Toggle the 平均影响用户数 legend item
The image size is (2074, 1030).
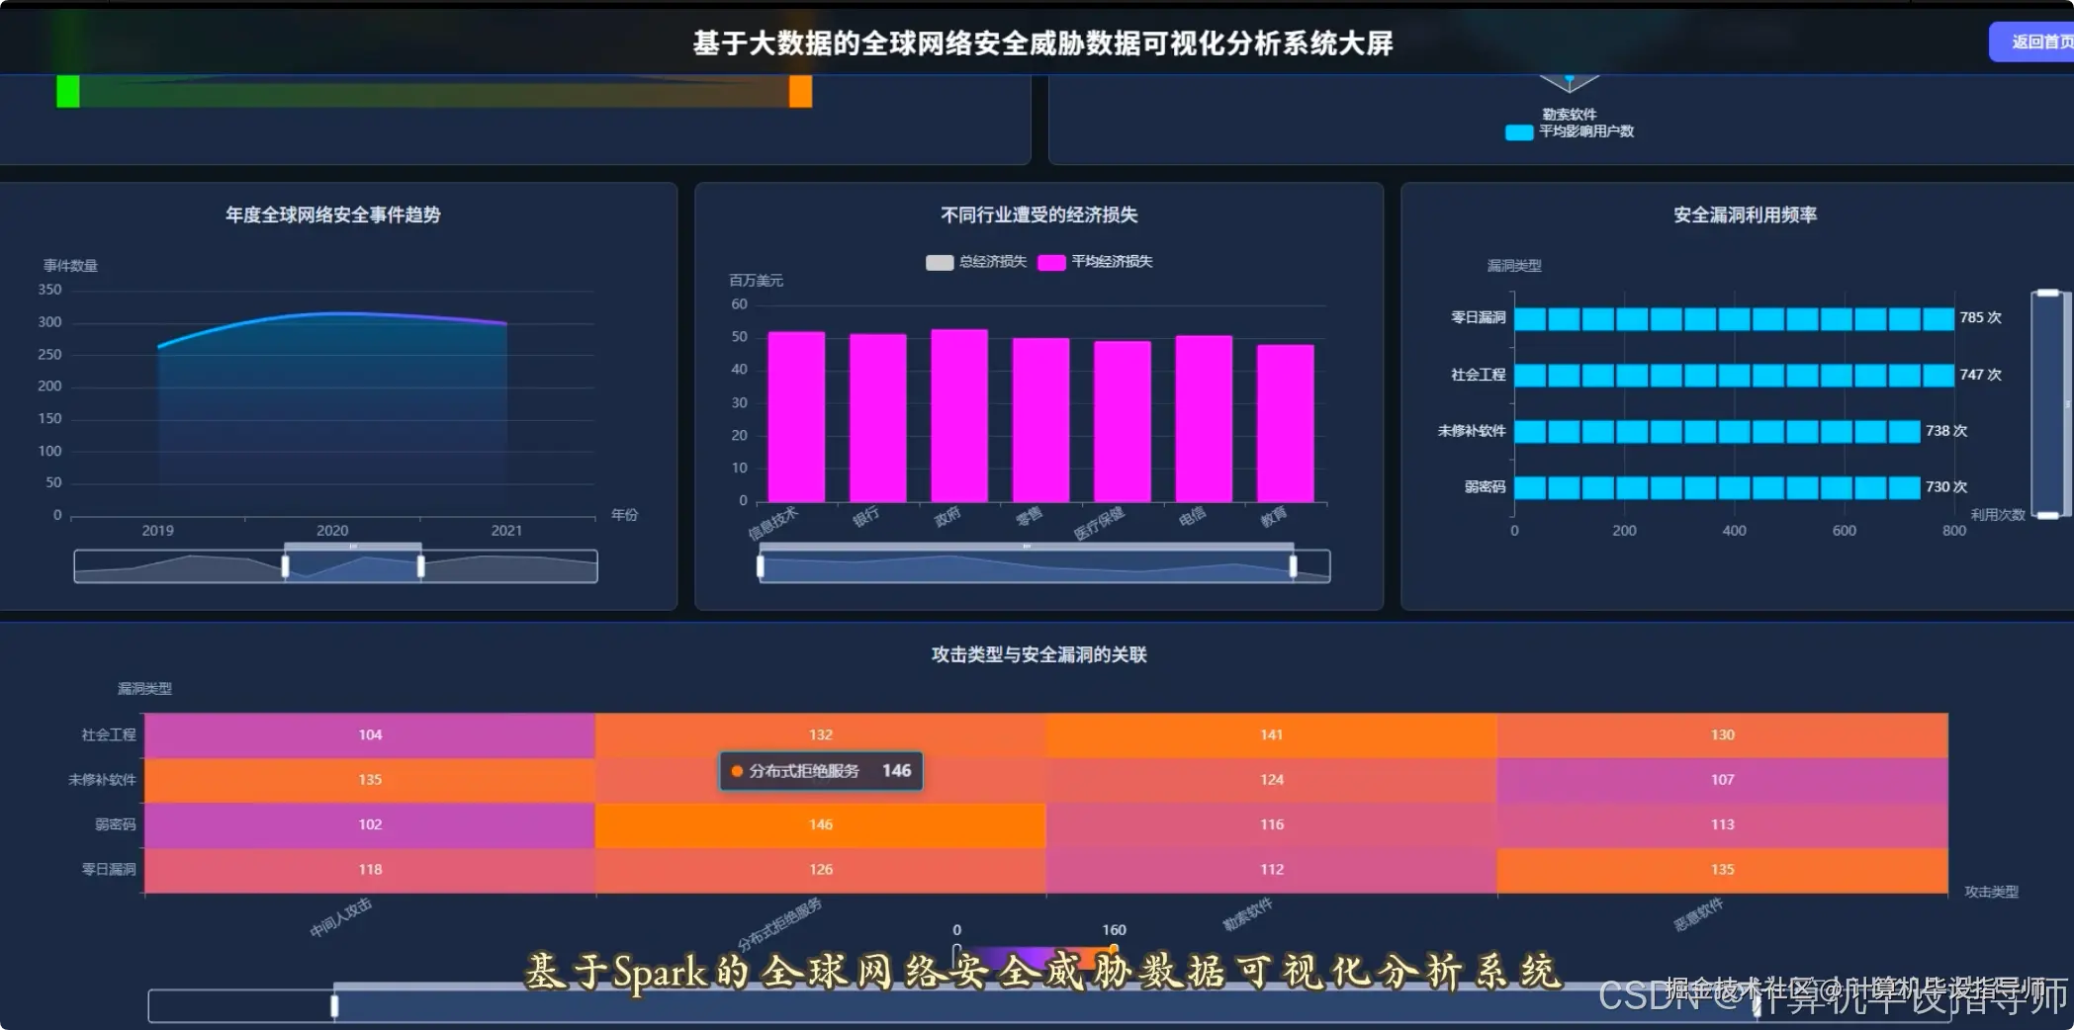1570,131
